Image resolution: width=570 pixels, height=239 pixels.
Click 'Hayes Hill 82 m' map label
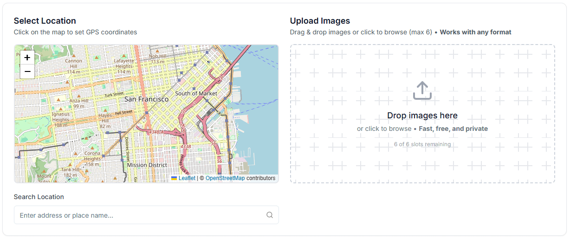(x=105, y=121)
